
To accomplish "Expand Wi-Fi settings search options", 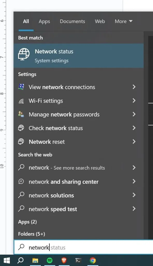I will 134,101.
